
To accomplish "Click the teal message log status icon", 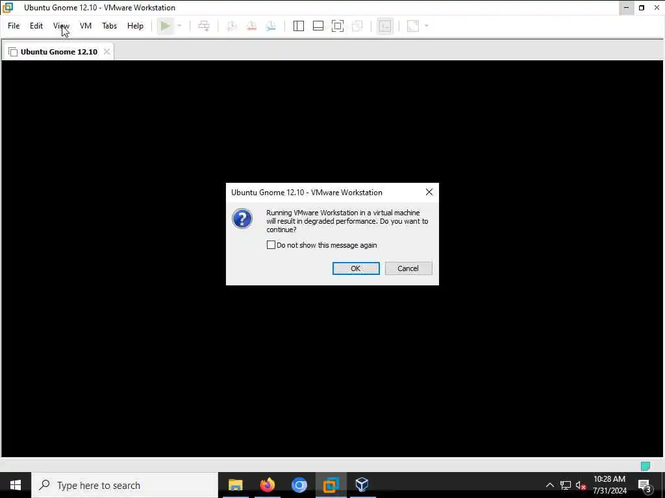I will 646,466.
